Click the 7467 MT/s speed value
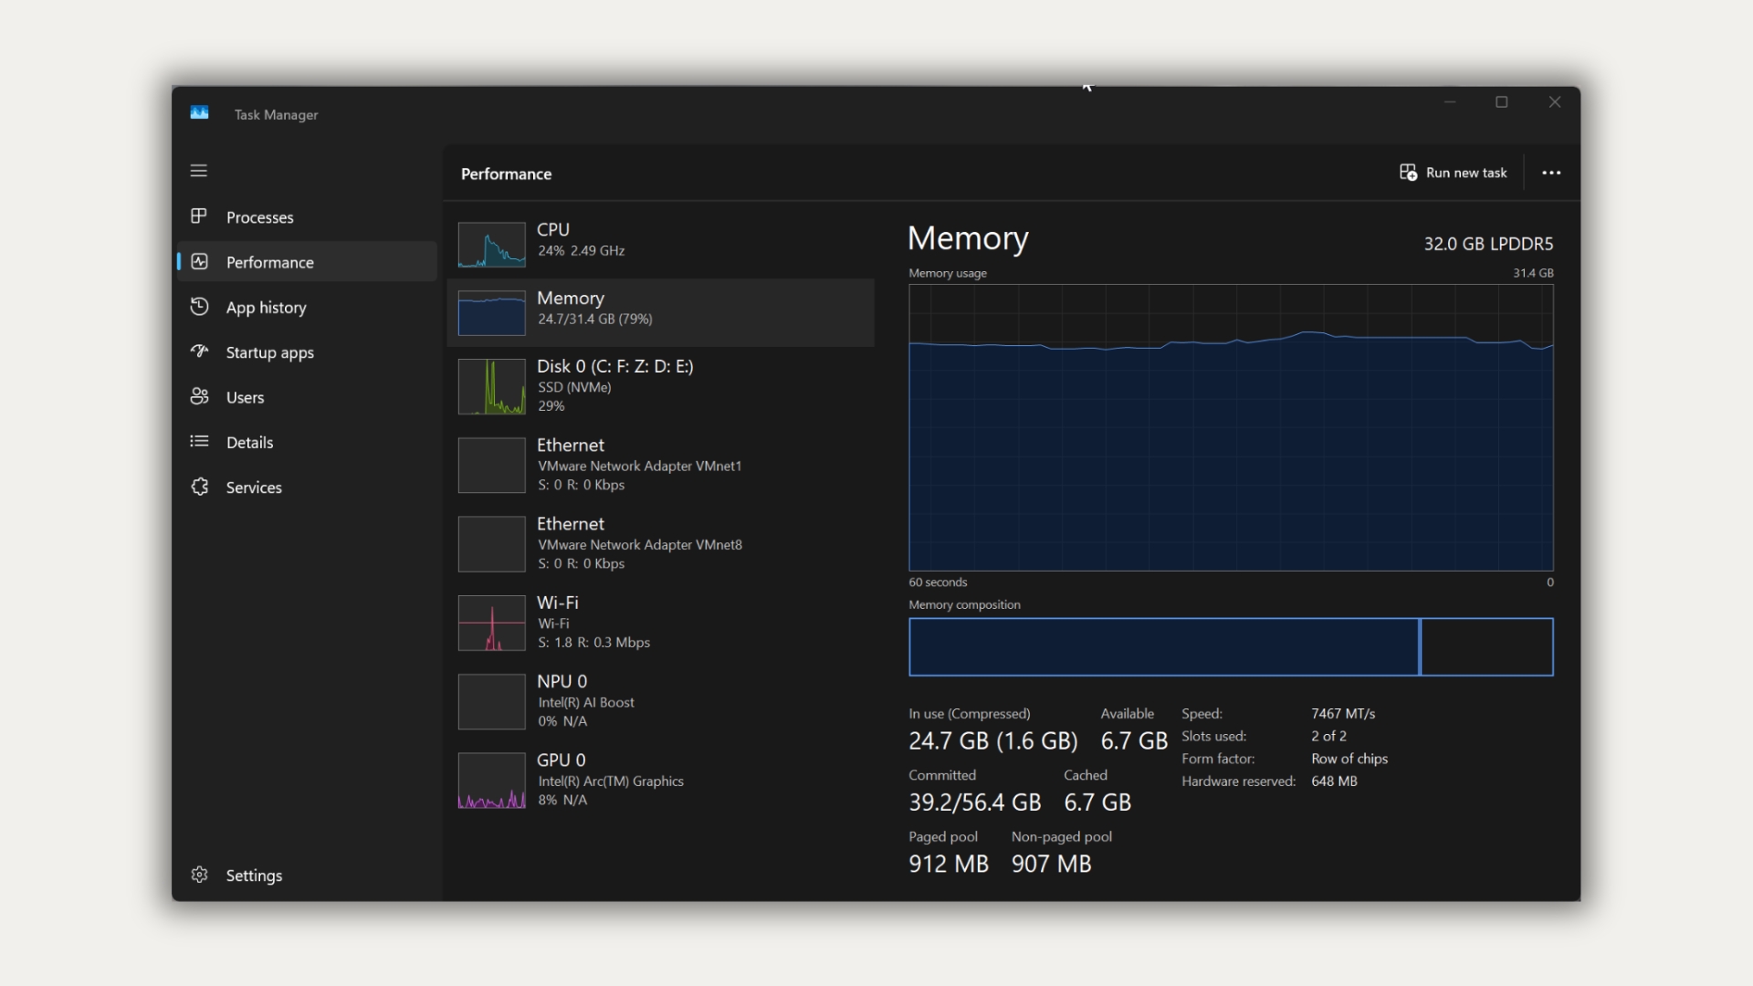 click(1343, 714)
